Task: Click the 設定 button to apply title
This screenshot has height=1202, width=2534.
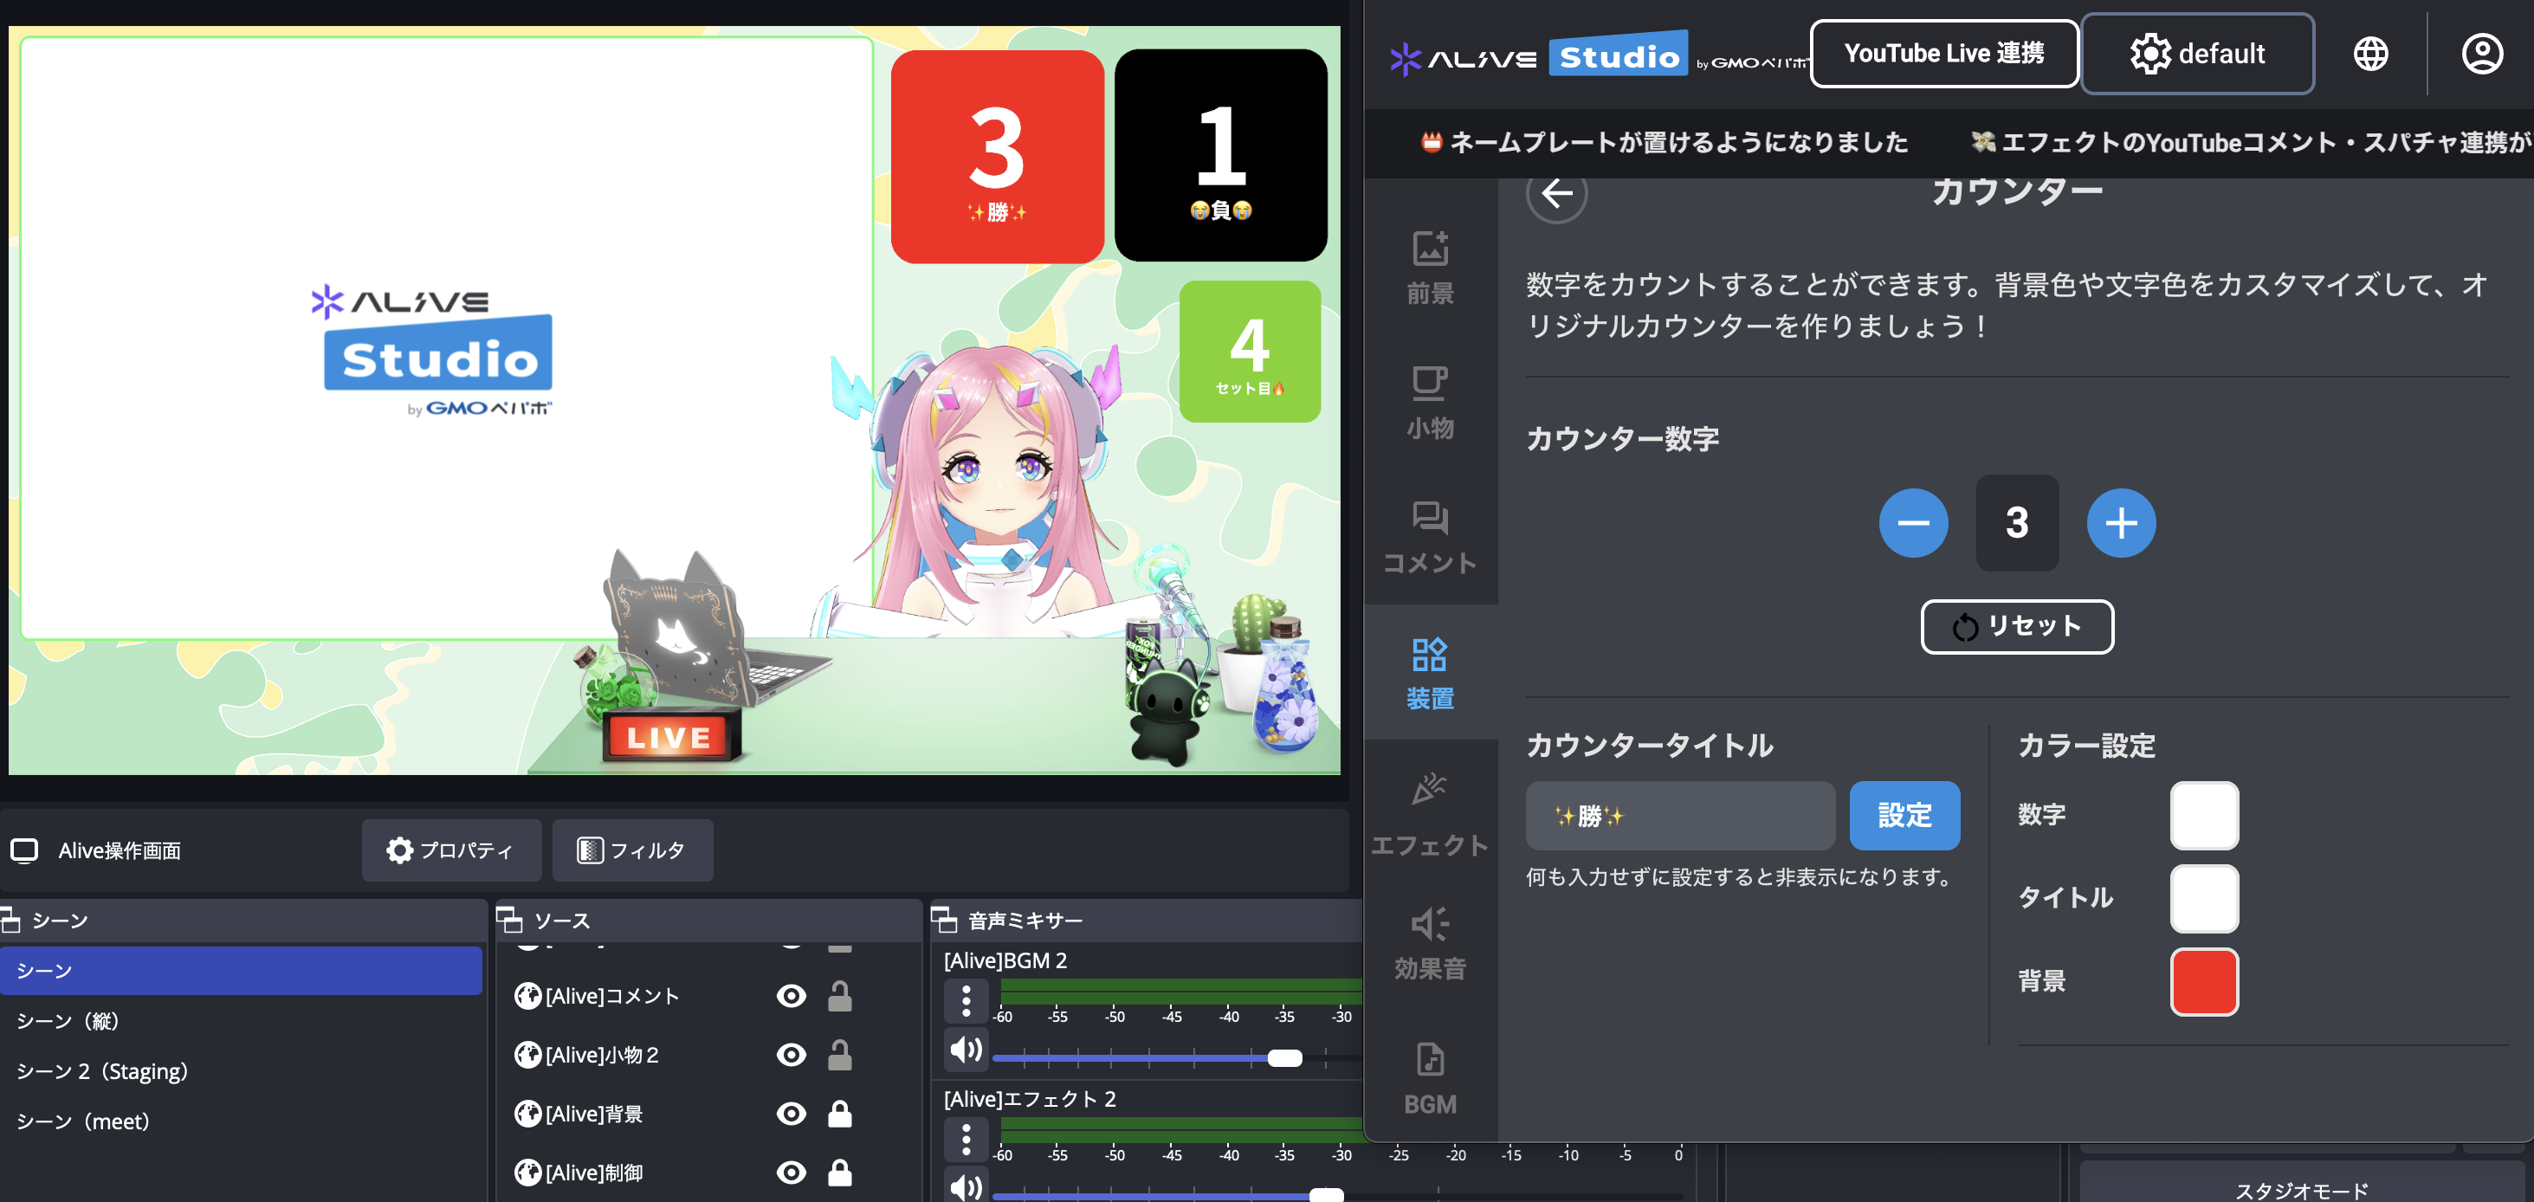Action: click(x=1904, y=816)
